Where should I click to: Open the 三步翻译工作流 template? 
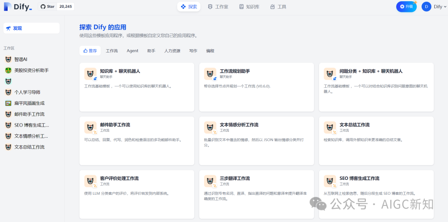(x=257, y=194)
